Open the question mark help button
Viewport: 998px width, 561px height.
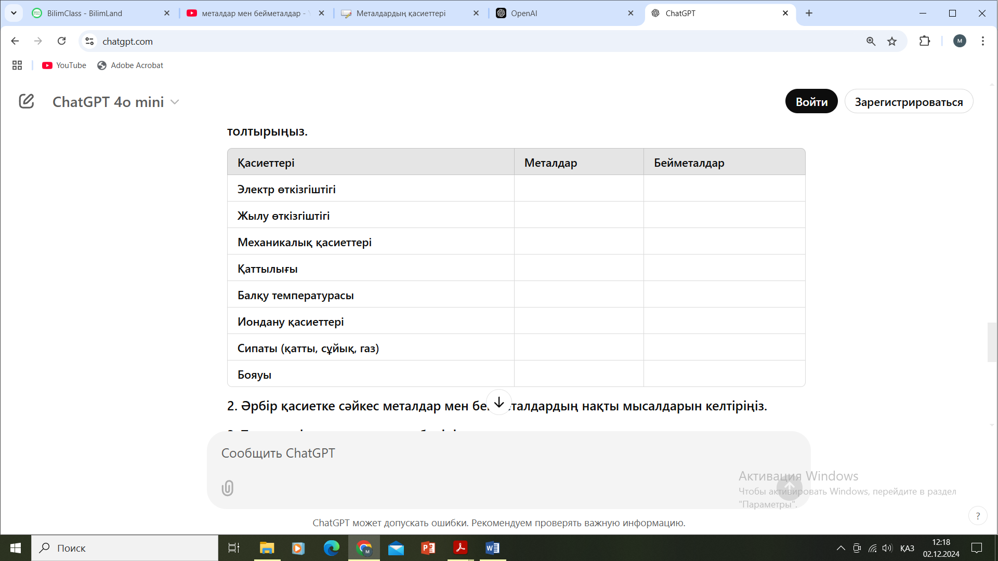pos(978,516)
